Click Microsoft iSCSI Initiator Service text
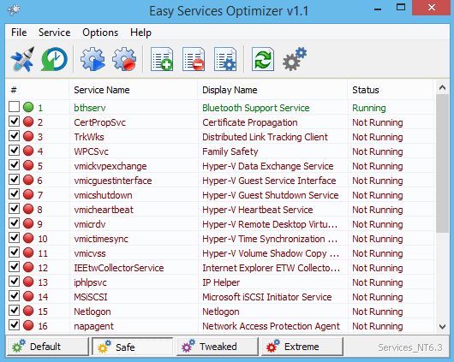This screenshot has height=362, width=454. pyautogui.click(x=267, y=297)
